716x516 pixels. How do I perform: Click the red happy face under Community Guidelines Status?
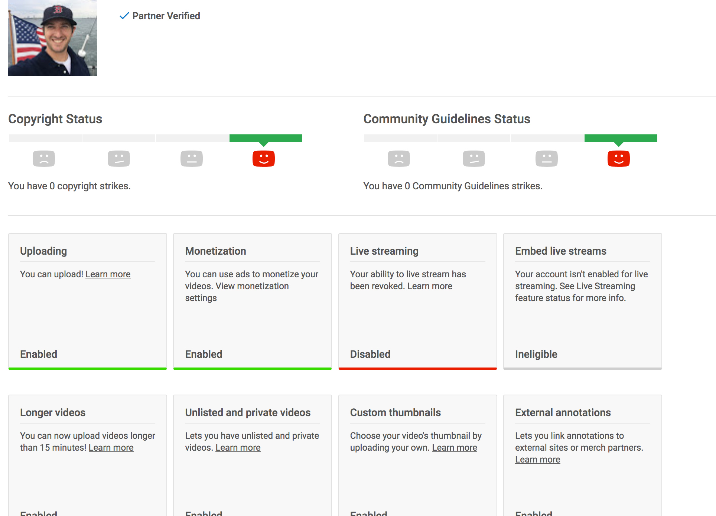coord(619,159)
